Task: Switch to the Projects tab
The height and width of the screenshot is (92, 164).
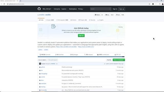Action: tap(83, 20)
